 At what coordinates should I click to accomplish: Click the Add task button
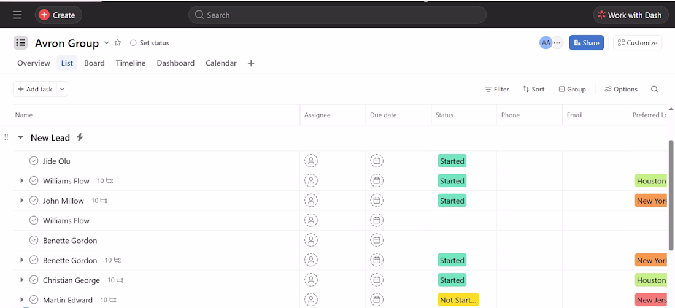(35, 89)
